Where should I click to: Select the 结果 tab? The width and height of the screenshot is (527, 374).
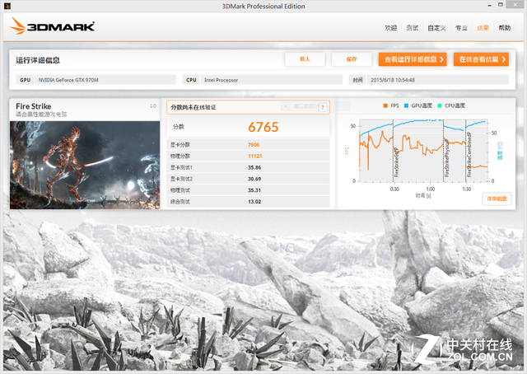coord(483,28)
